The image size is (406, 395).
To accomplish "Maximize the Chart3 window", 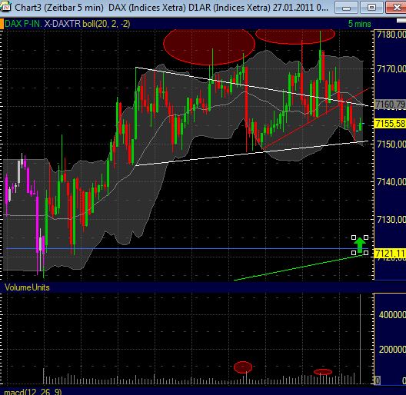I will [x=371, y=7].
